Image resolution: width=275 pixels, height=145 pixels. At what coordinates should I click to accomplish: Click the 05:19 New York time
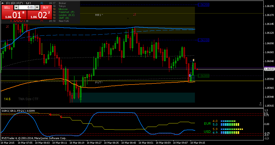52,21
